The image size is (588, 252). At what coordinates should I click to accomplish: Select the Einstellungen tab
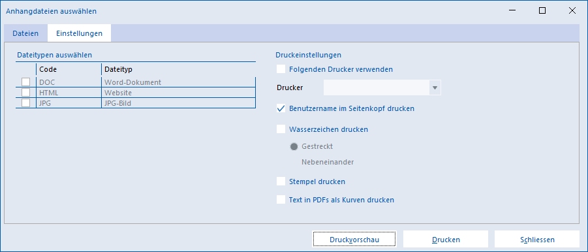coord(79,33)
